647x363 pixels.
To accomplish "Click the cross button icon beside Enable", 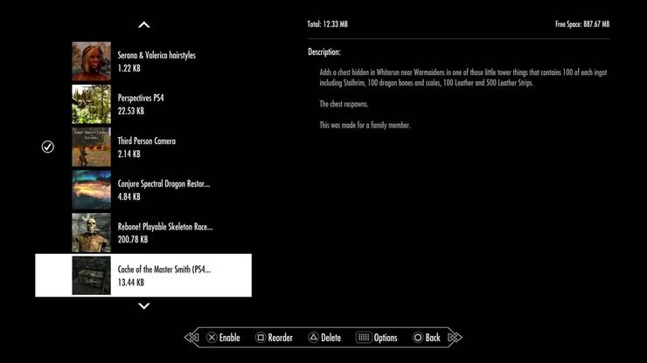I will click(212, 338).
